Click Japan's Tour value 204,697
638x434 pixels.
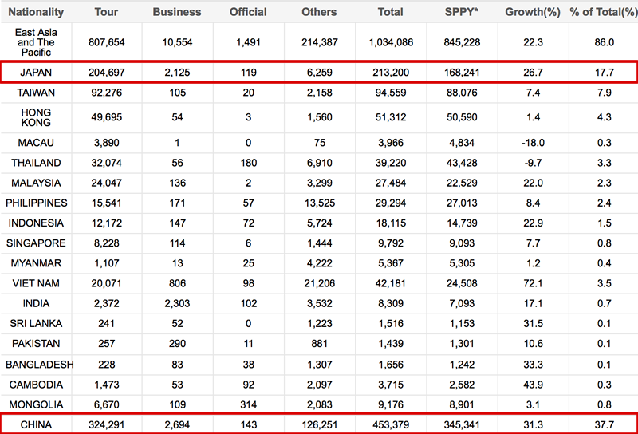pos(107,73)
